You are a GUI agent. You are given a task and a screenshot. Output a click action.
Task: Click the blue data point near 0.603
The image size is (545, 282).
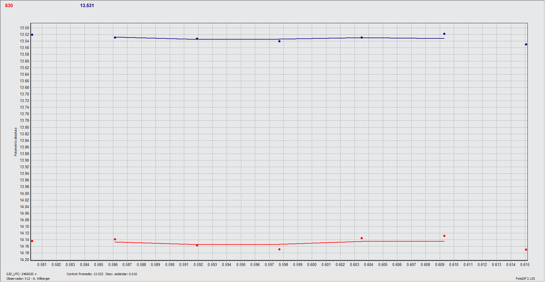click(362, 38)
